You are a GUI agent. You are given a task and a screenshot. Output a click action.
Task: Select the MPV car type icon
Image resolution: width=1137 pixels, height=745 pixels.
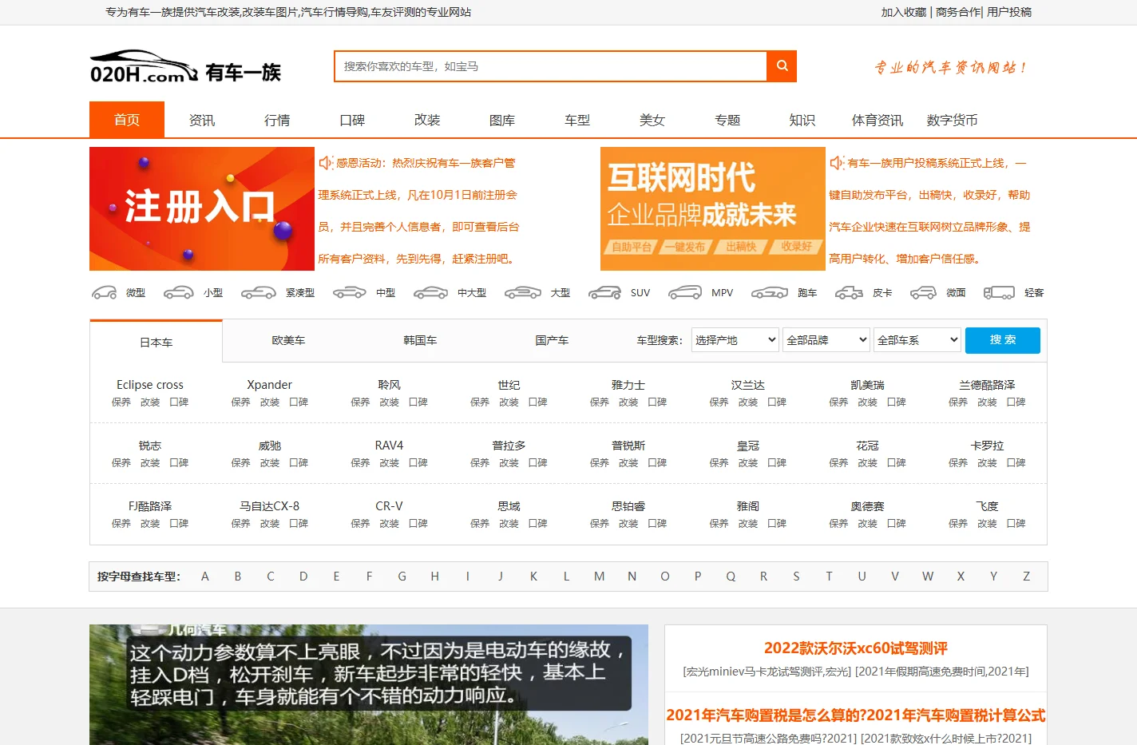pyautogui.click(x=685, y=293)
